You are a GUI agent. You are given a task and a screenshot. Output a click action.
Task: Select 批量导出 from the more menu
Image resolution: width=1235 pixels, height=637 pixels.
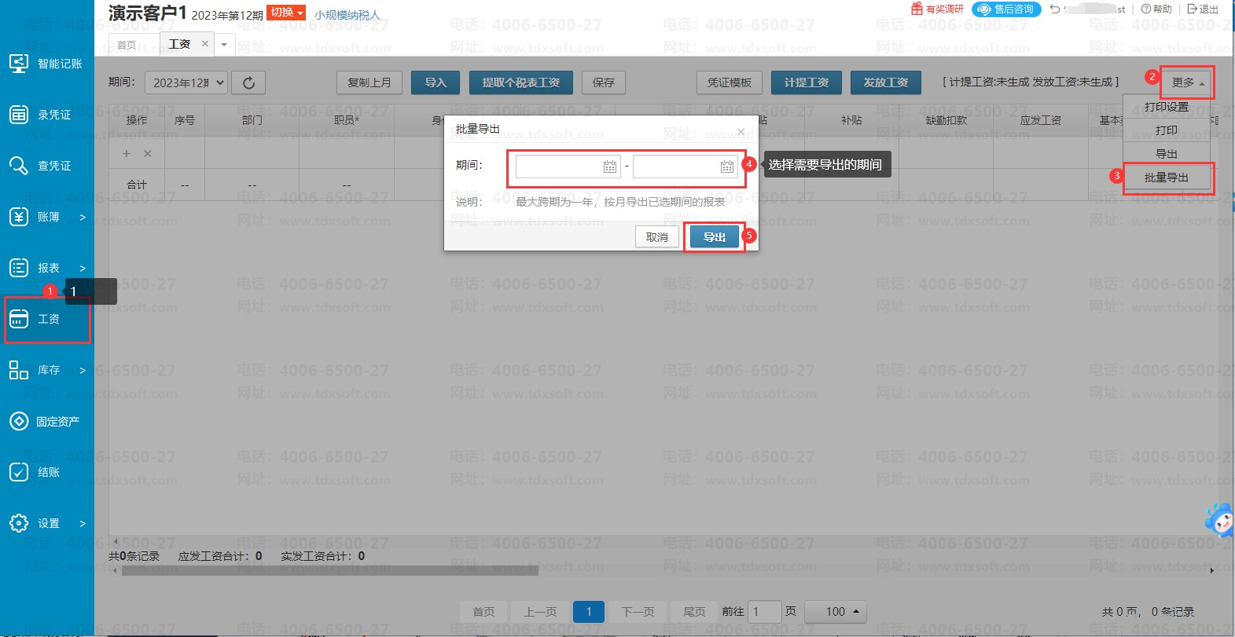pos(1167,178)
